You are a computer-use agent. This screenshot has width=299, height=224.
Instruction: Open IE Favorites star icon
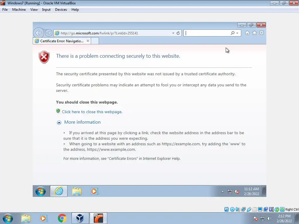click(x=254, y=33)
